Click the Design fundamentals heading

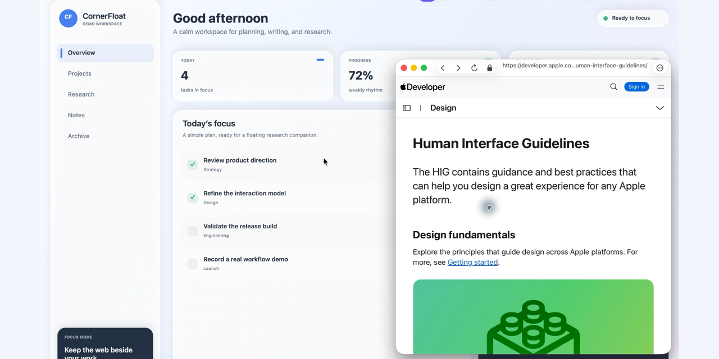pyautogui.click(x=464, y=235)
